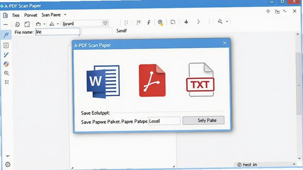This screenshot has height=170, width=303.
Task: Click the zoom magnifier toolbar icon
Action: click(220, 22)
